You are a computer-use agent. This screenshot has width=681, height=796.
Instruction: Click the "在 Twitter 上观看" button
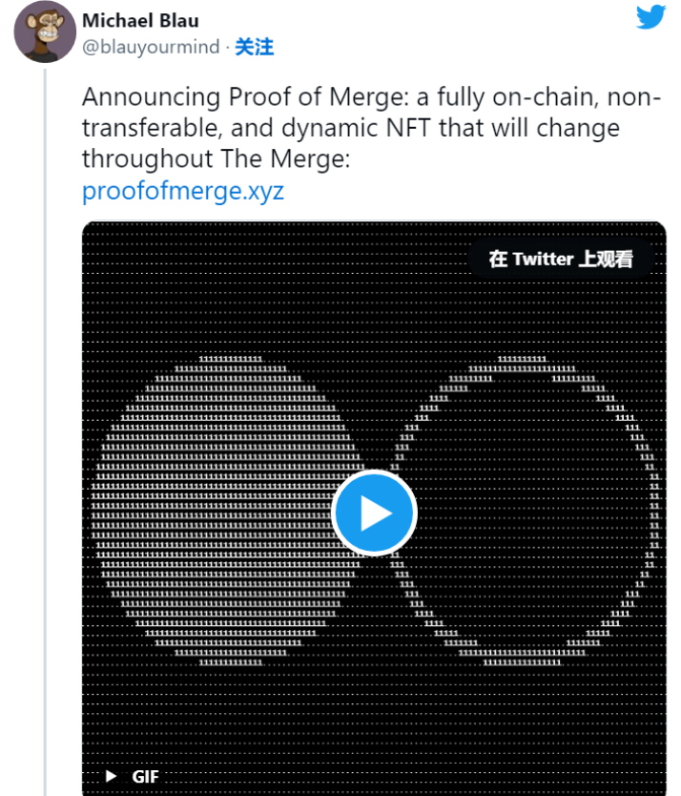560,259
